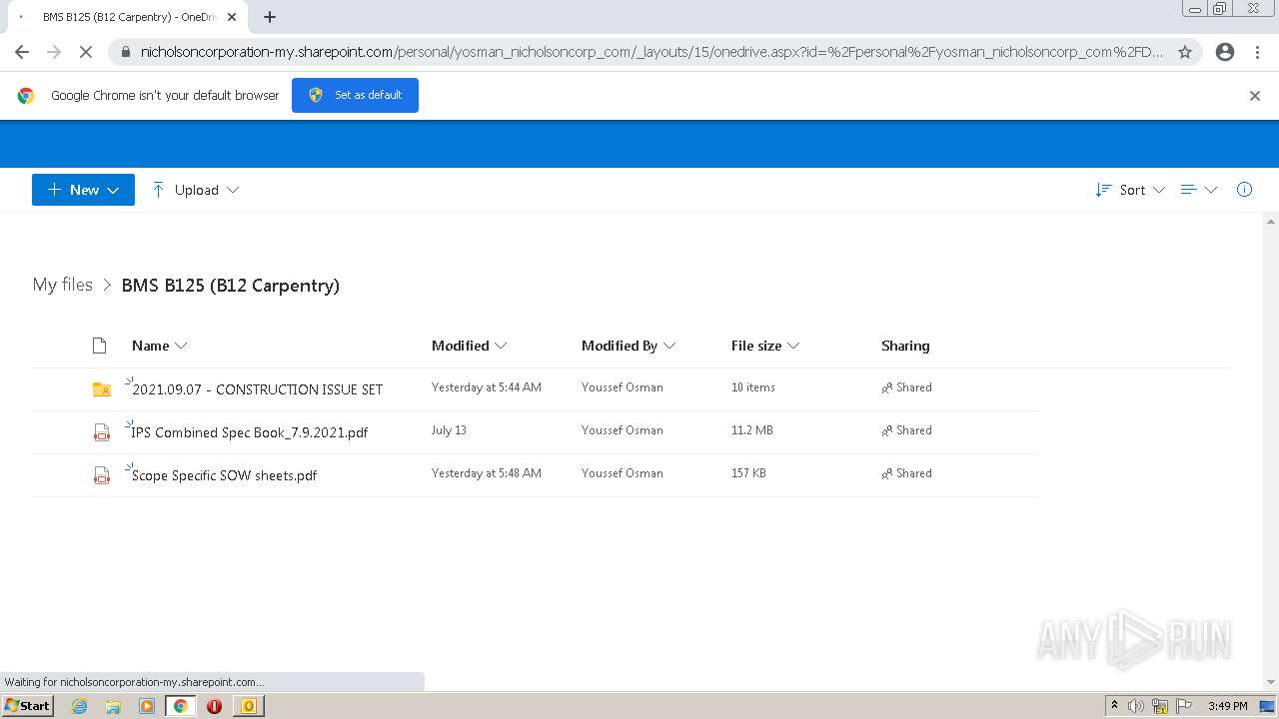The width and height of the screenshot is (1279, 719).
Task: Open Modified By column options
Action: pos(629,346)
